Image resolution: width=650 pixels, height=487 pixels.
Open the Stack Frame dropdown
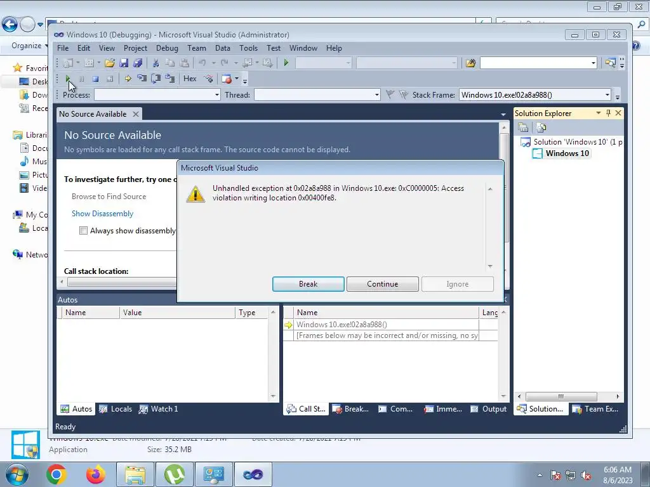tap(607, 95)
